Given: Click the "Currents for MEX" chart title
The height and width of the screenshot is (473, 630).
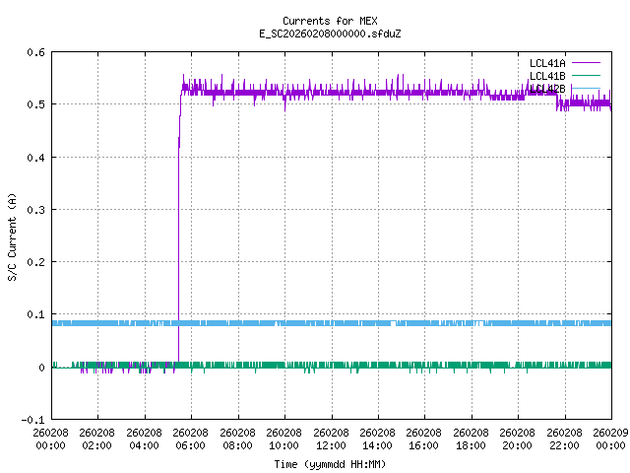Looking at the screenshot, I should tap(330, 21).
